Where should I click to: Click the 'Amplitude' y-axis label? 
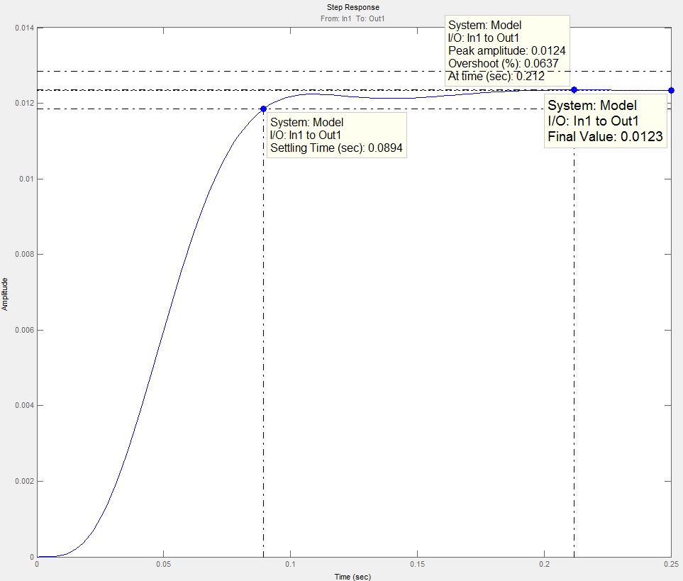5,294
